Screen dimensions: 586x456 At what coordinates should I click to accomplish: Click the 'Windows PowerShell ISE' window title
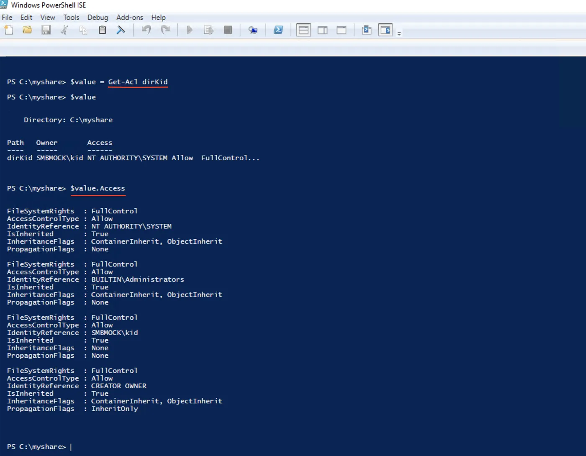tap(49, 5)
